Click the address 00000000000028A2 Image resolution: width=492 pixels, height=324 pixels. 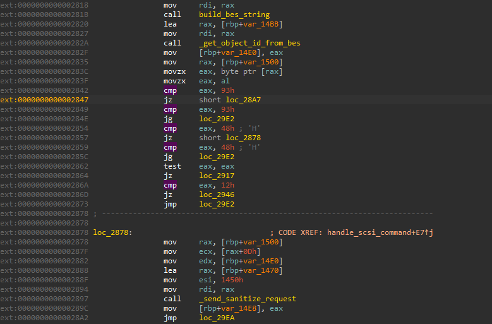point(53,318)
